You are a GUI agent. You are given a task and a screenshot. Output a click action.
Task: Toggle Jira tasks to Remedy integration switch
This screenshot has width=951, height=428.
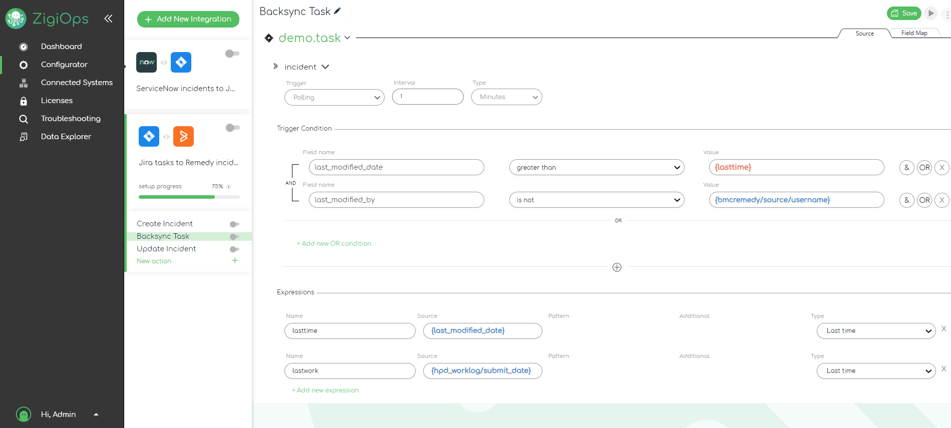[x=232, y=128]
